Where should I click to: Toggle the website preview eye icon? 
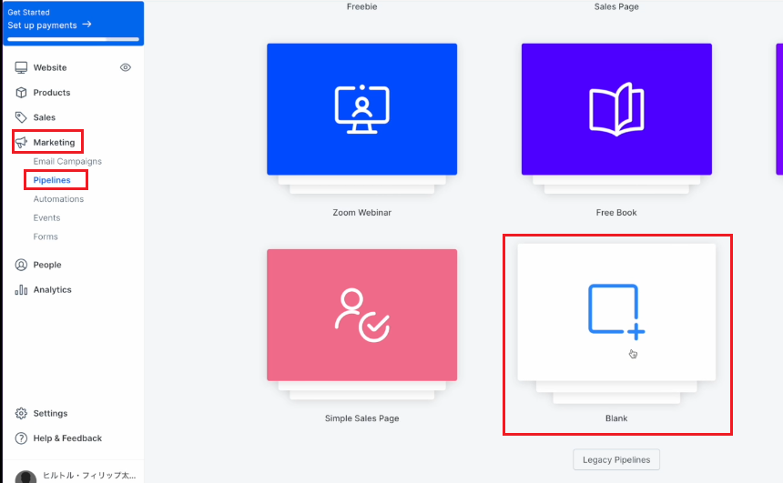click(126, 67)
